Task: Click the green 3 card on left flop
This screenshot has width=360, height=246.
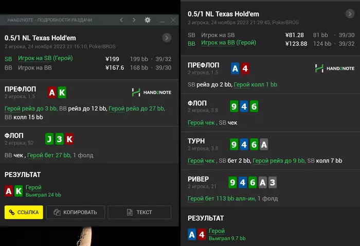Action: tap(59, 139)
